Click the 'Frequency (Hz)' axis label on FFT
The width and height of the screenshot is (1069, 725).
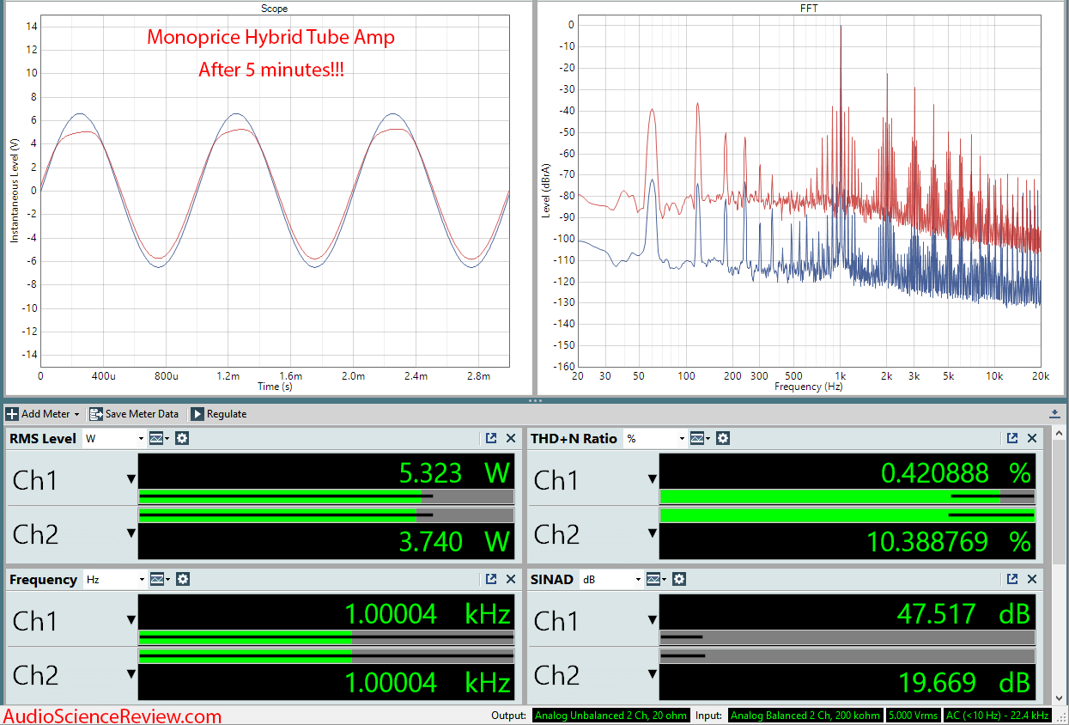point(809,387)
